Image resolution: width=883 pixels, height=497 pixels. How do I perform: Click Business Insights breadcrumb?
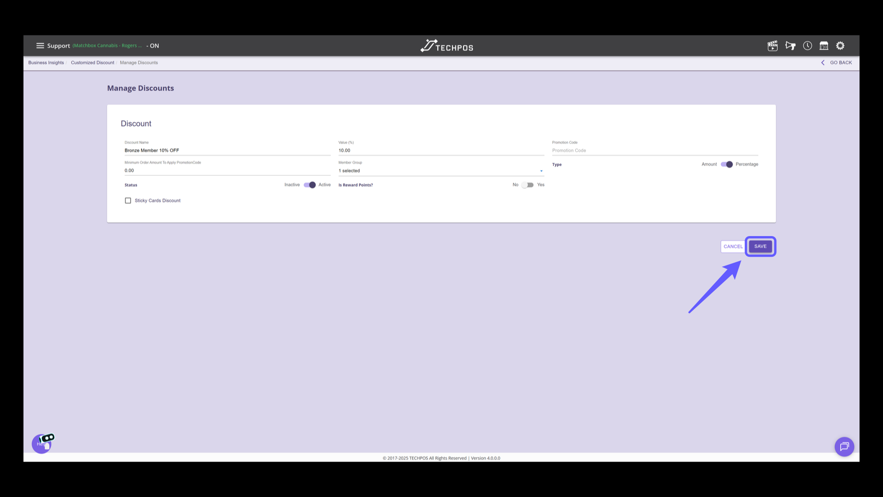(x=46, y=63)
